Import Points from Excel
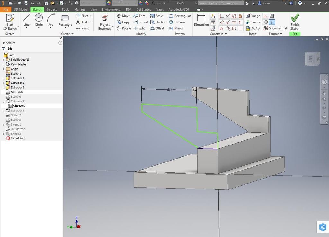329x237 pixels. pyautogui.click(x=253, y=22)
